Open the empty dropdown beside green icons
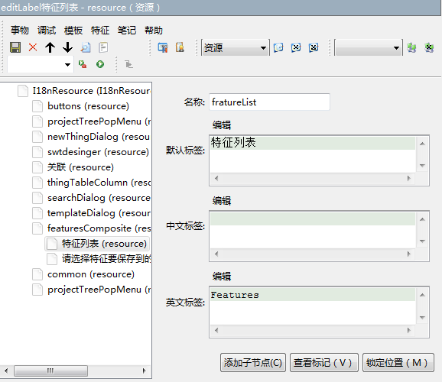This screenshot has height=382, width=442. 368,47
